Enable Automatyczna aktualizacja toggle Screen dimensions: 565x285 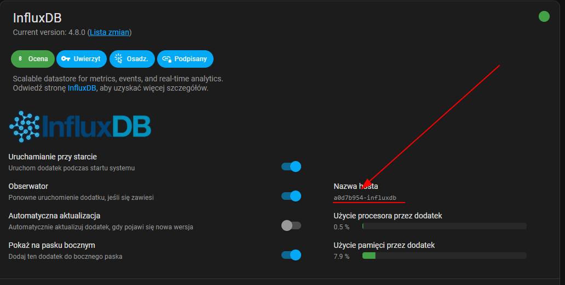coord(291,225)
